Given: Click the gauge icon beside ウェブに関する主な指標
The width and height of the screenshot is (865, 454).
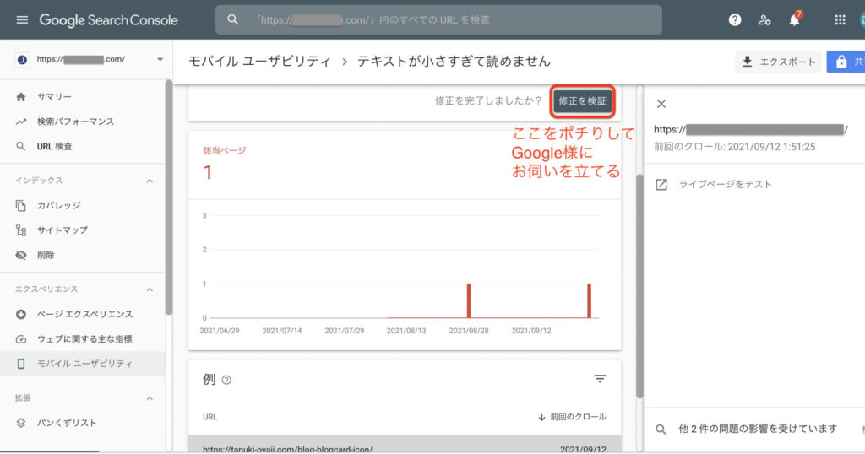Looking at the screenshot, I should 21,339.
